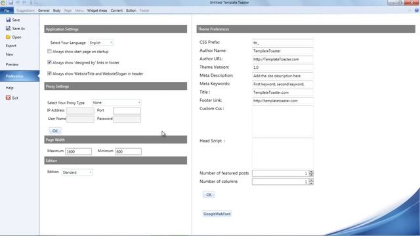
Task: Increase Number of featured posts value
Action: (311, 172)
